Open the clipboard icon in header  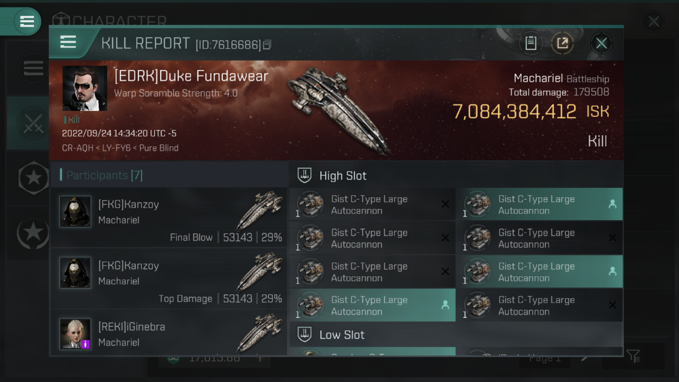coord(530,43)
